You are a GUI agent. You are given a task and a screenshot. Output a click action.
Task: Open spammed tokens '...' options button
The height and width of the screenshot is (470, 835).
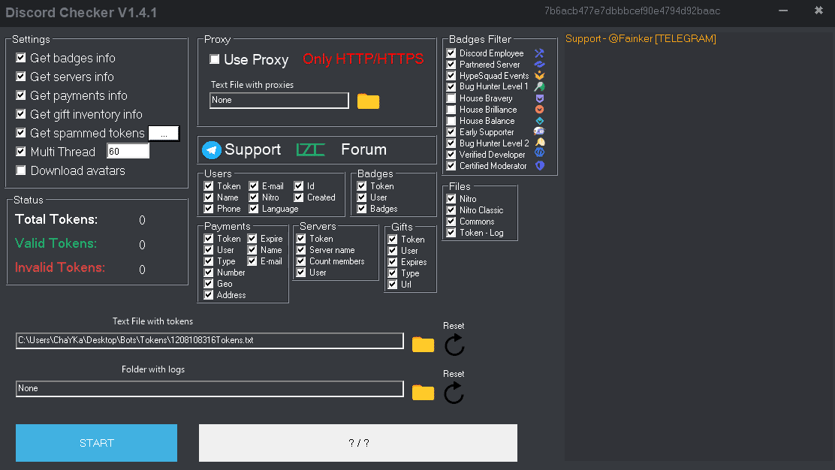point(164,133)
